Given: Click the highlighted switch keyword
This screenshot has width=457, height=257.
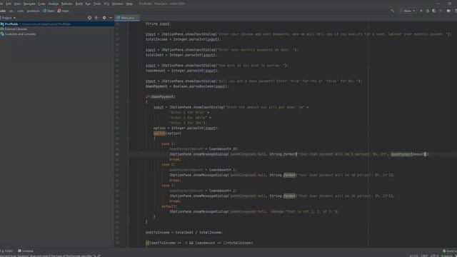Looking at the screenshot, I should click(x=159, y=133).
